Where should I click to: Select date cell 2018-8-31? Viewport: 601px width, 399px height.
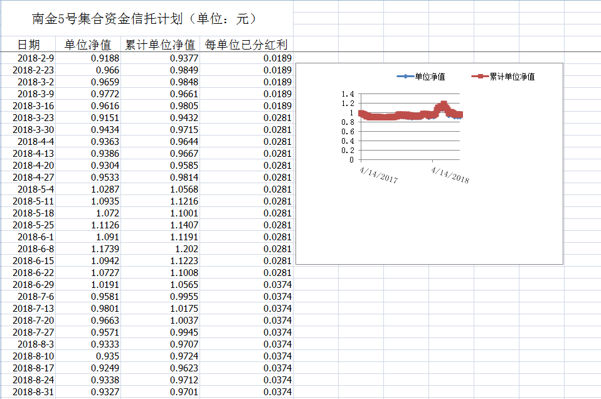pyautogui.click(x=29, y=391)
